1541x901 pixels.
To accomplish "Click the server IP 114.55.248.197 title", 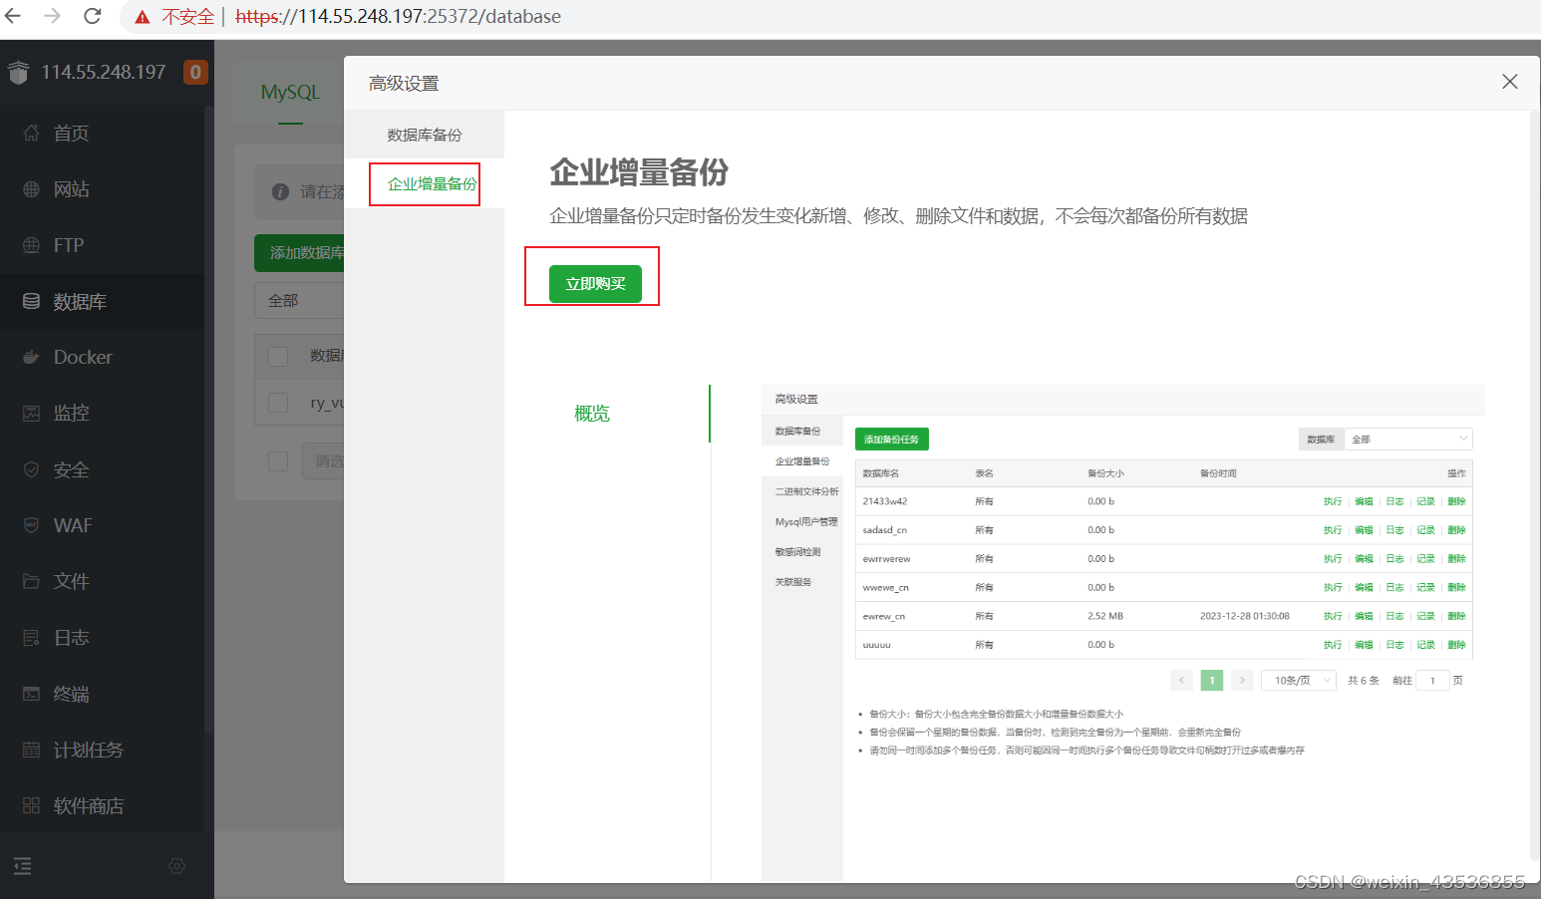I will click(104, 72).
